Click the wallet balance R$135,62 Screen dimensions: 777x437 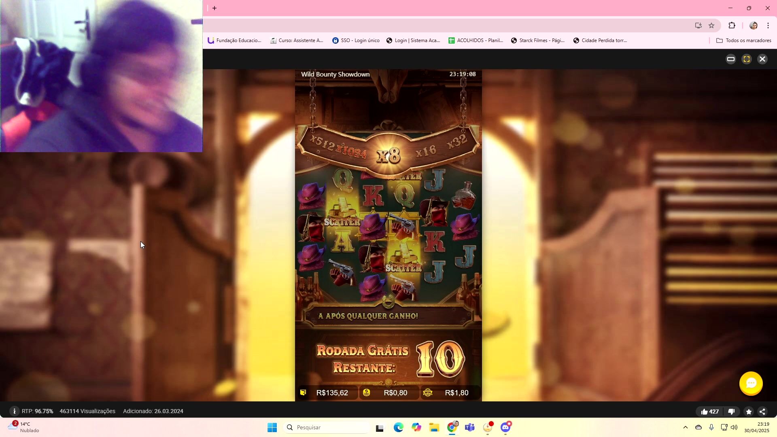point(332,393)
